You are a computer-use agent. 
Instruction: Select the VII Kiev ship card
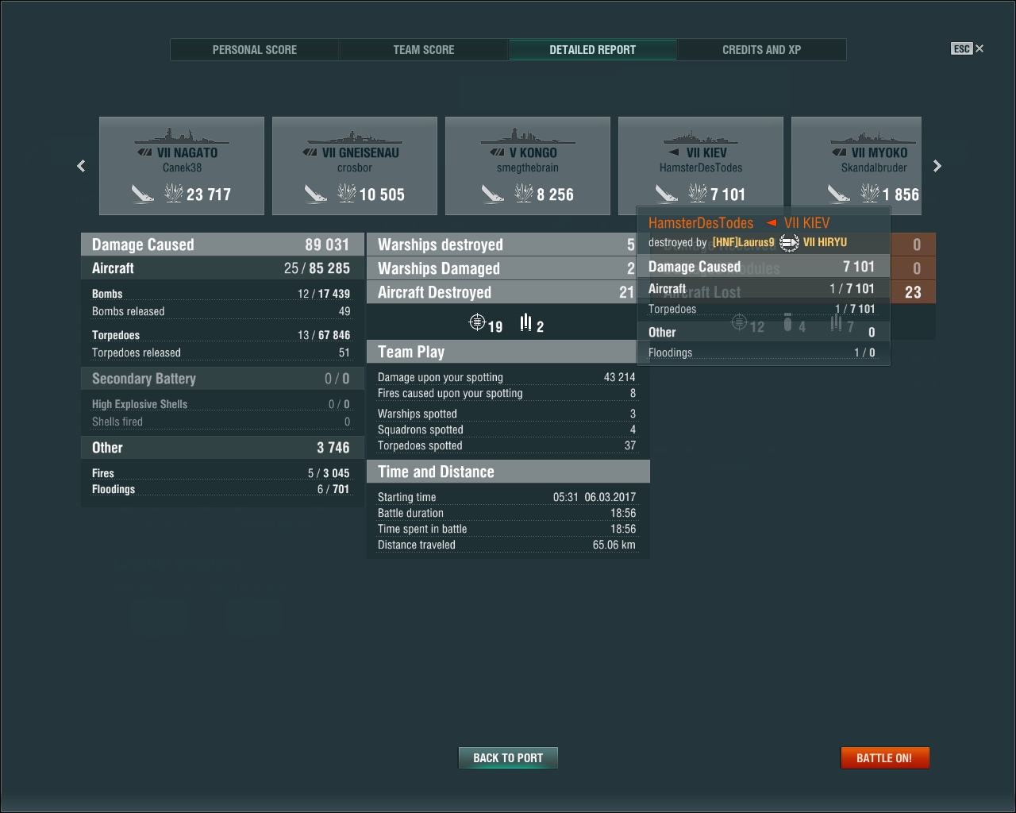point(701,166)
